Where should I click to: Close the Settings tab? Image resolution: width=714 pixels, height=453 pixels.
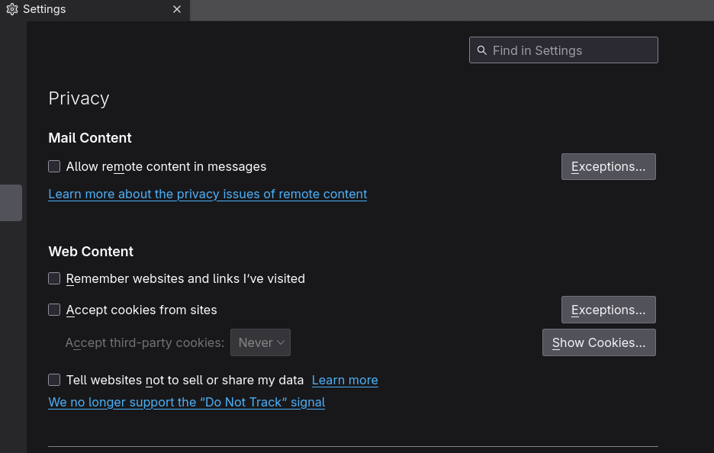click(x=177, y=9)
